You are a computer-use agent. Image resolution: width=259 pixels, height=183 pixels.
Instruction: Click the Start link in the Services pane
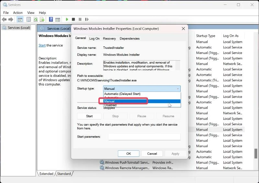(42, 45)
